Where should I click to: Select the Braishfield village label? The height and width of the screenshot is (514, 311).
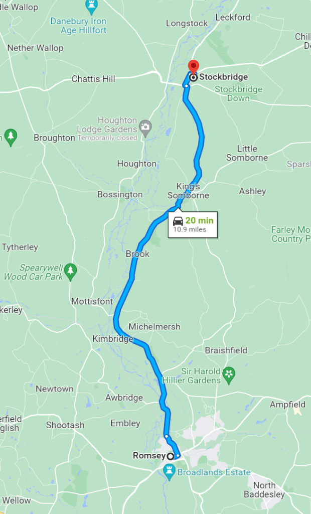tap(226, 350)
